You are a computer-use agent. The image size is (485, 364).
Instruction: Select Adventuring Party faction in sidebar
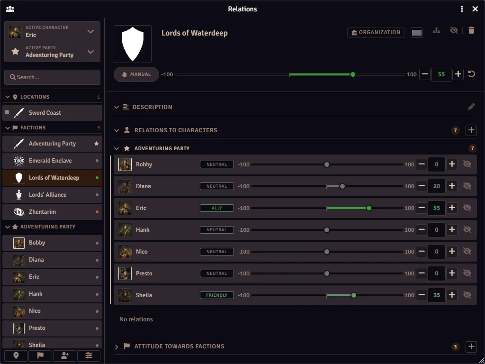coord(52,144)
